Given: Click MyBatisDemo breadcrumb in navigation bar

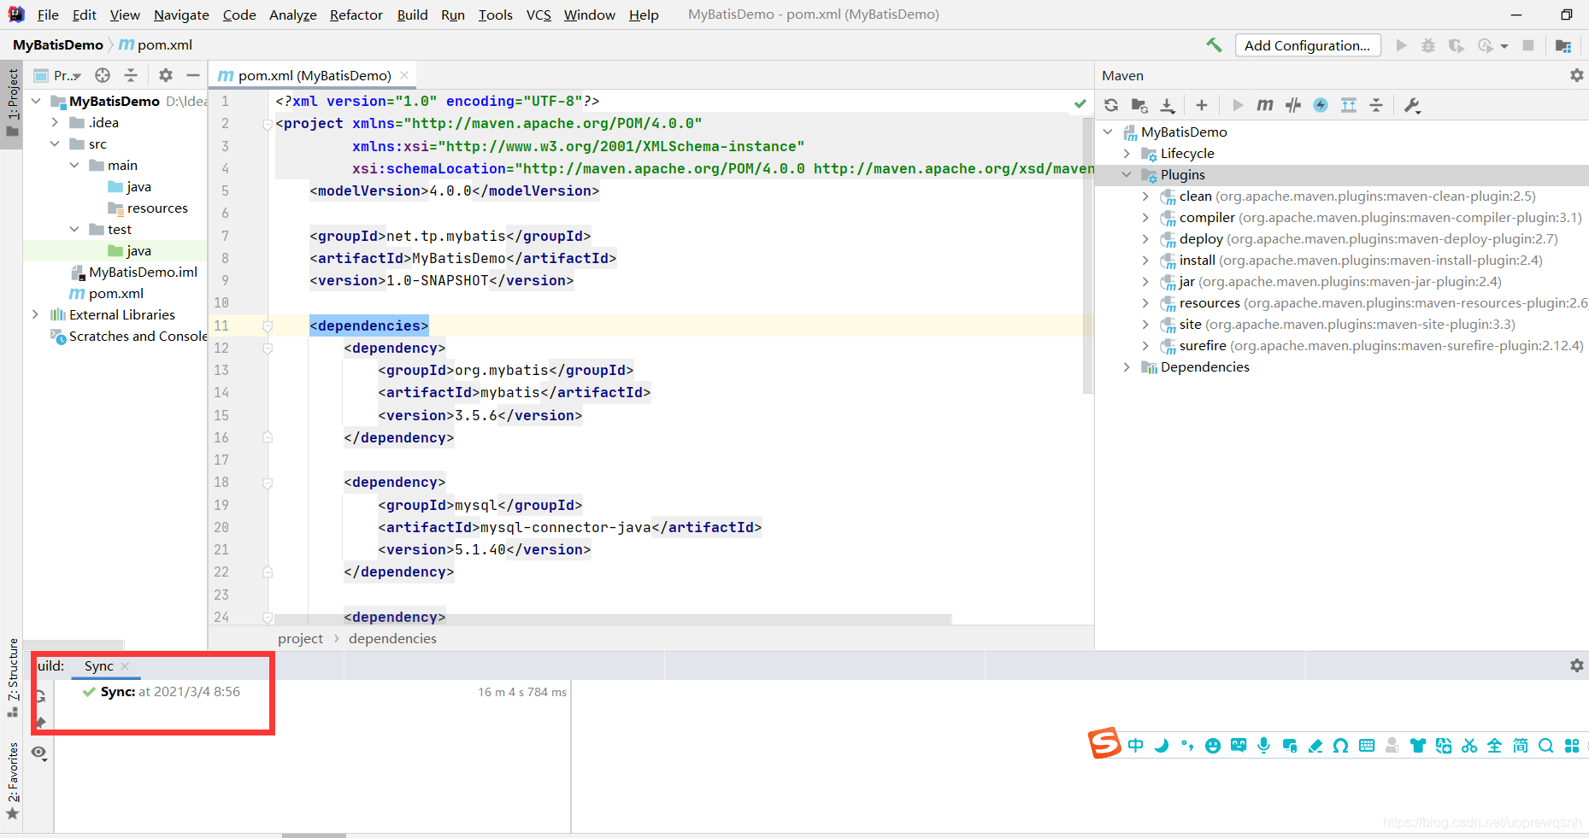Looking at the screenshot, I should click(58, 45).
